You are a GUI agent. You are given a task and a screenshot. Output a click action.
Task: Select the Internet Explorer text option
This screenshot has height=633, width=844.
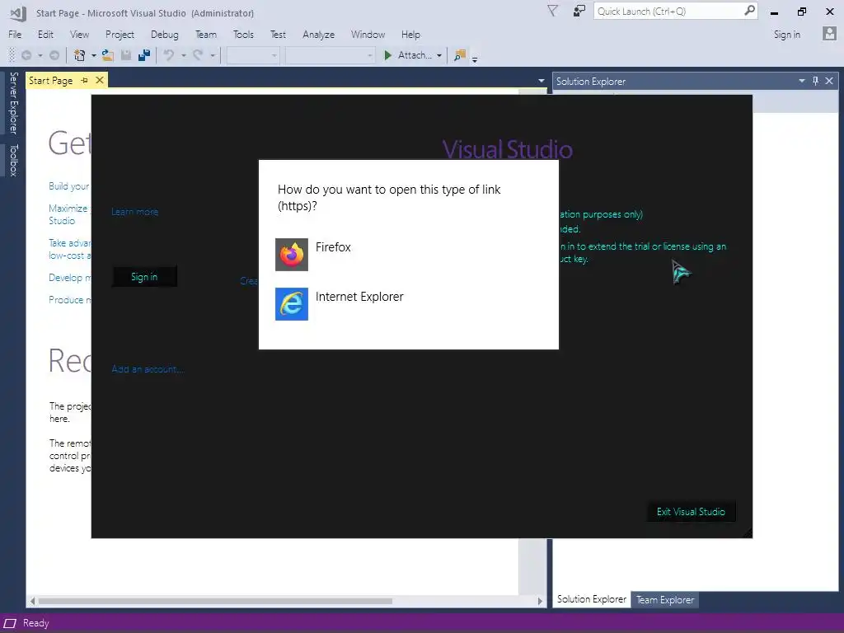click(359, 297)
